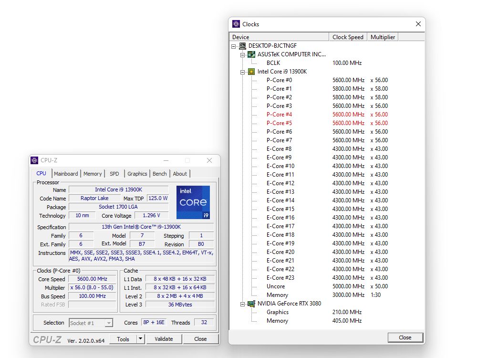Screen dimensions: 477x358
Task: Select the P-Core #1 row
Action: [327, 89]
